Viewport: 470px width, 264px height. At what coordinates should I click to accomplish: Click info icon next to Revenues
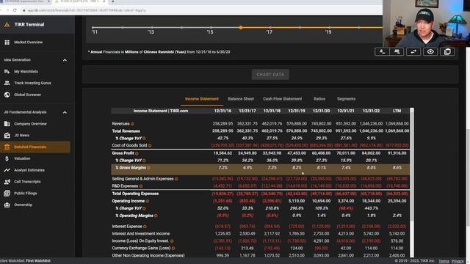coord(132,124)
